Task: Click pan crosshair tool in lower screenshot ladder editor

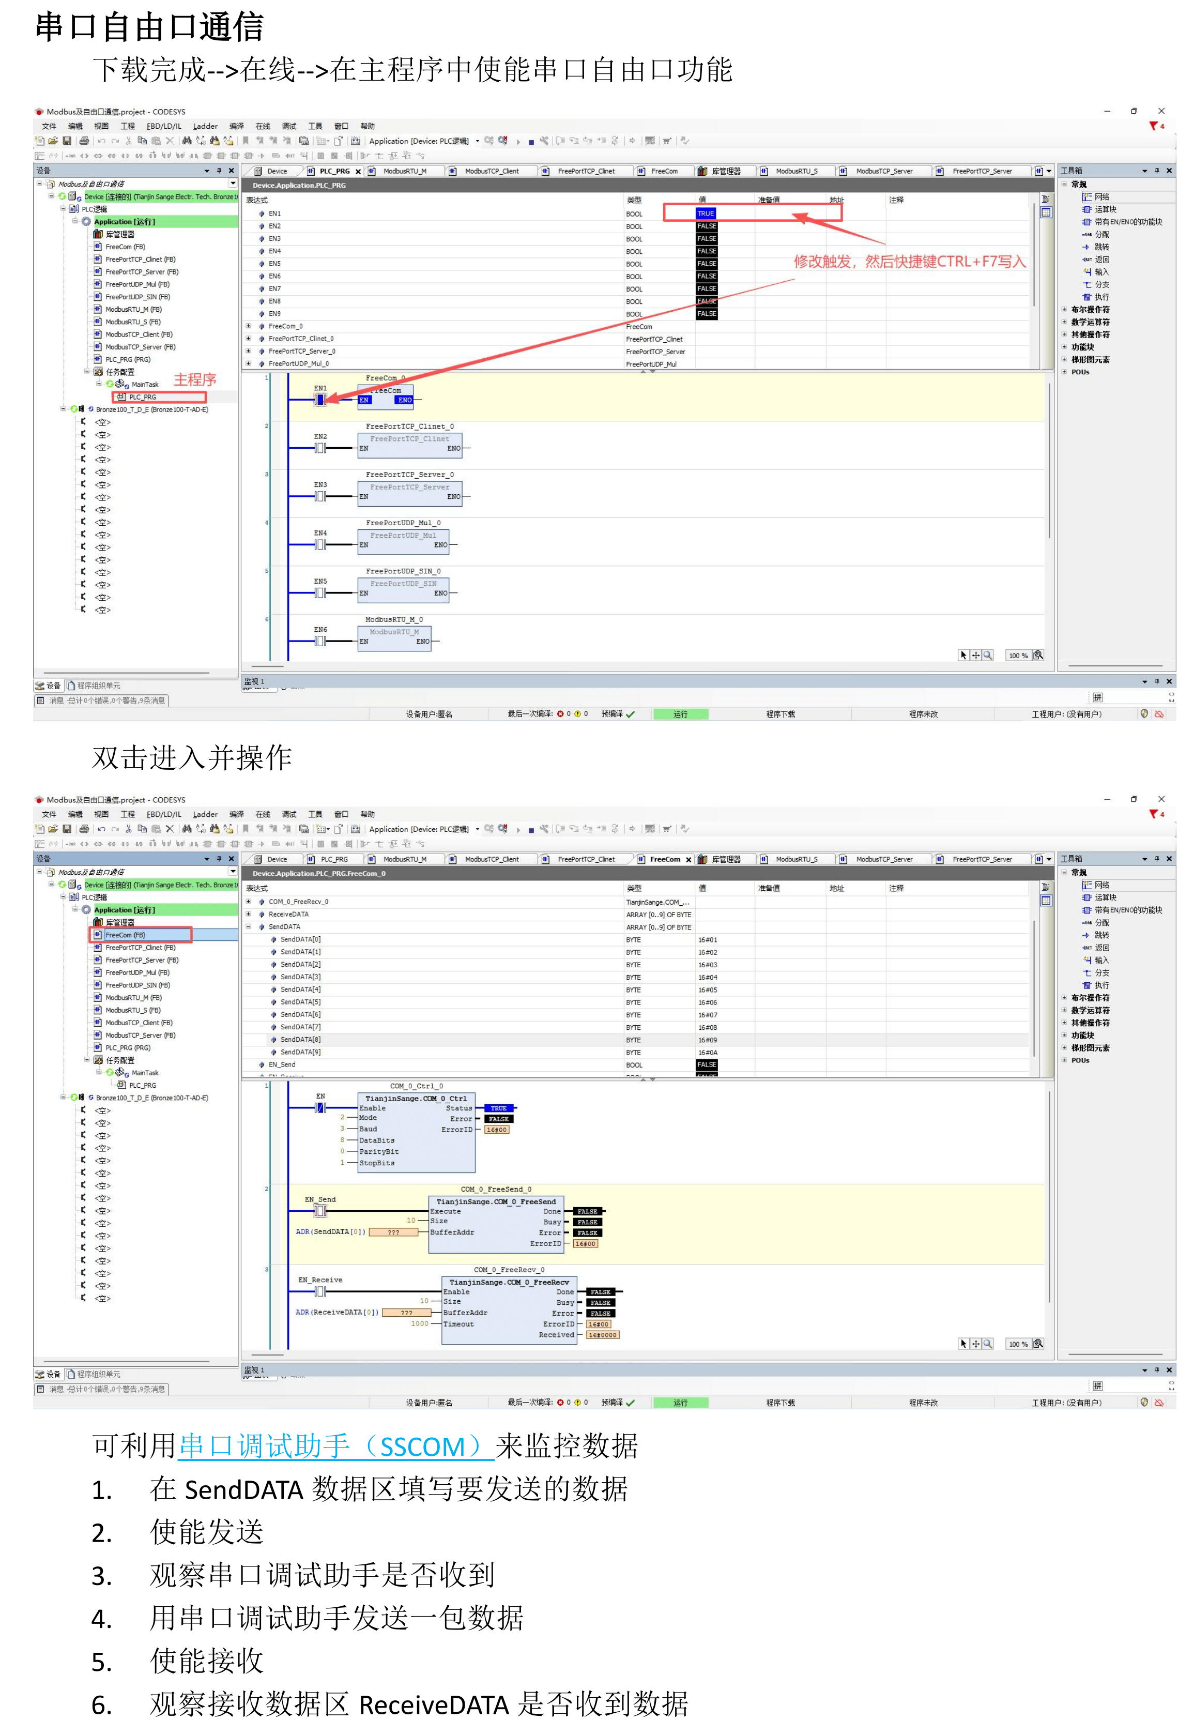Action: click(x=975, y=1344)
